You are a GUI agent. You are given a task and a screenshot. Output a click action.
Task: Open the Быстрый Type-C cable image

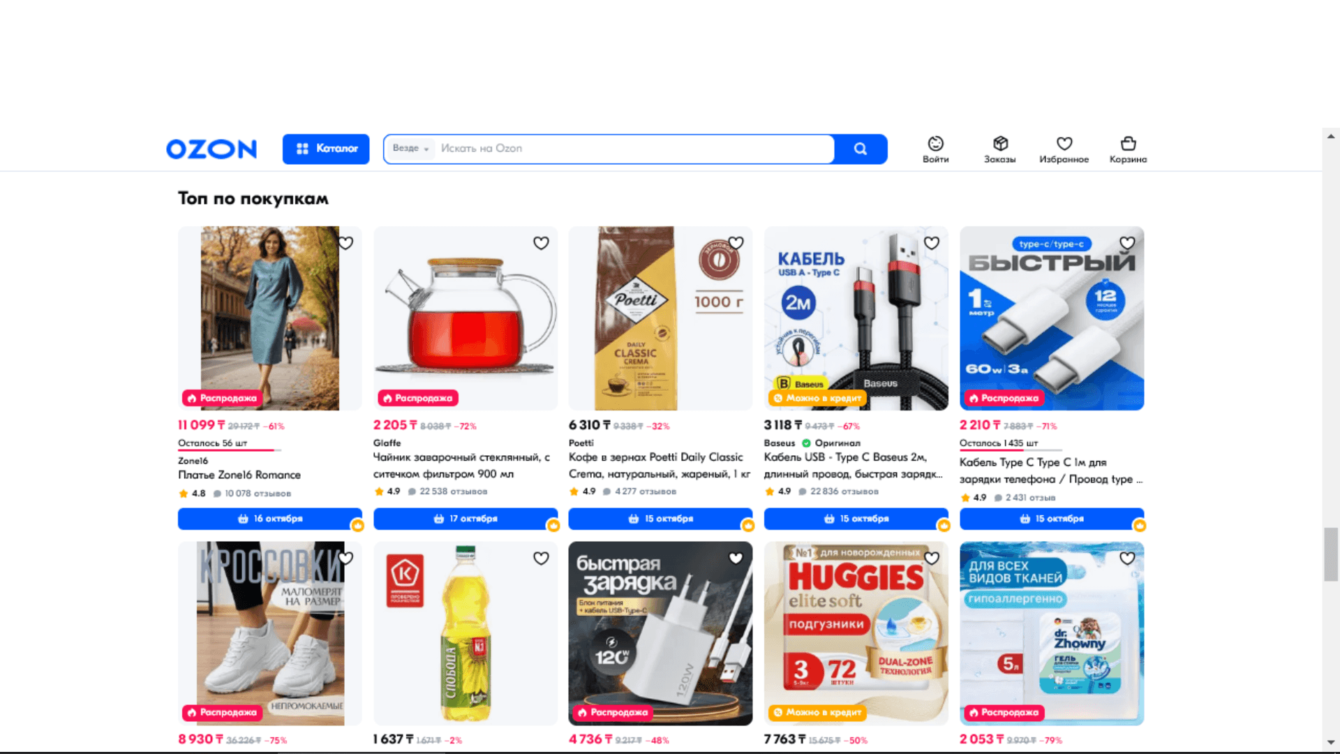pyautogui.click(x=1052, y=318)
